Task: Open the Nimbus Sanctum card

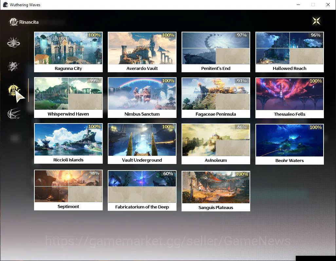Action: pos(142,97)
